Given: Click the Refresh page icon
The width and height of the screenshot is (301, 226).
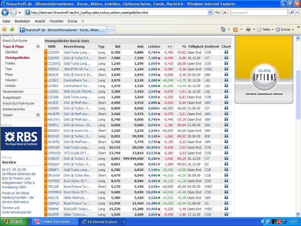Looking at the screenshot, I should tap(217, 13).
